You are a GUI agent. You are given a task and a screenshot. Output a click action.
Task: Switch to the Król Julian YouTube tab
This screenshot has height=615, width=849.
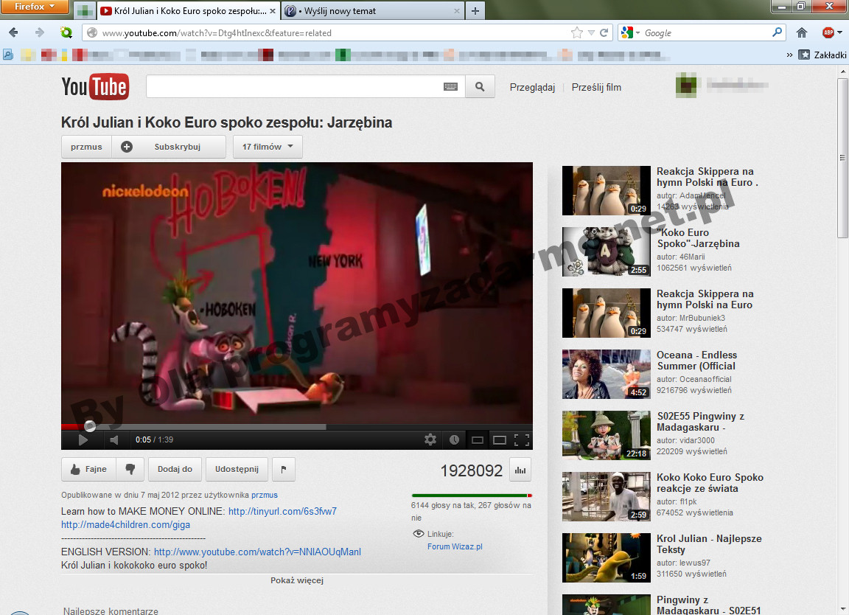(189, 11)
